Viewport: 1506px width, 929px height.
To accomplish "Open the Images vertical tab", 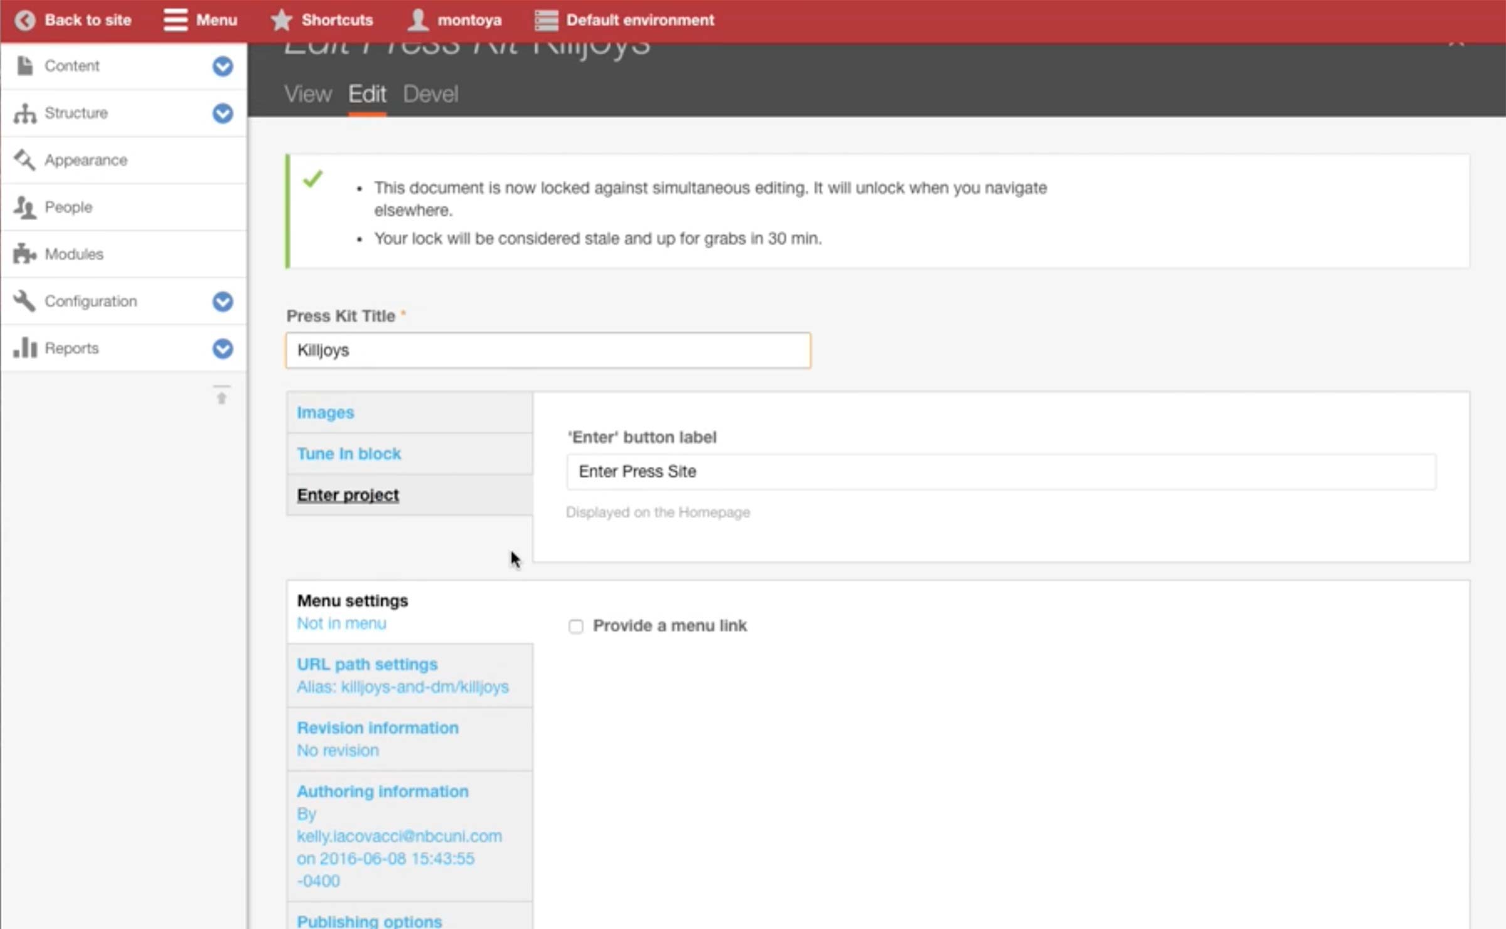I will 326,412.
